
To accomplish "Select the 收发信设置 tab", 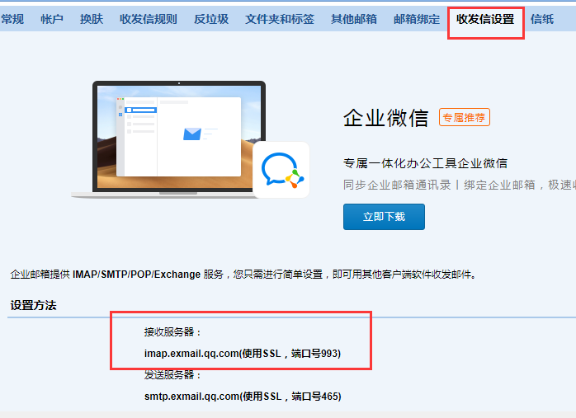I will click(485, 19).
